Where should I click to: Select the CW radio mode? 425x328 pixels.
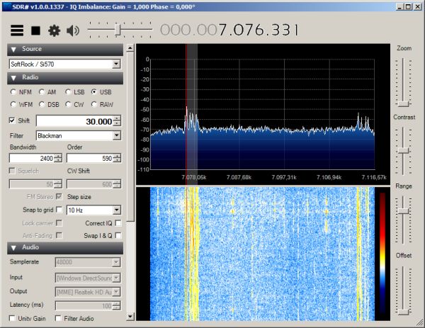click(x=69, y=104)
